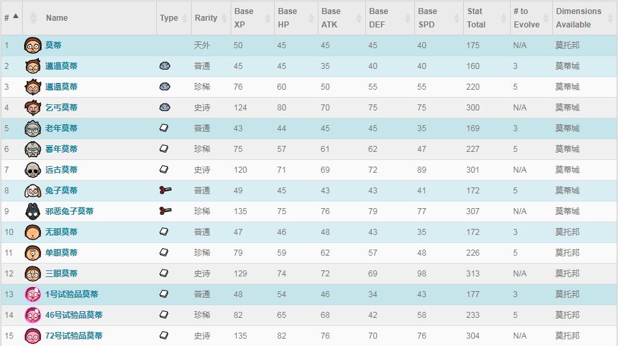Sort by the Base SPD column header
This screenshot has height=346, width=618.
(438, 17)
